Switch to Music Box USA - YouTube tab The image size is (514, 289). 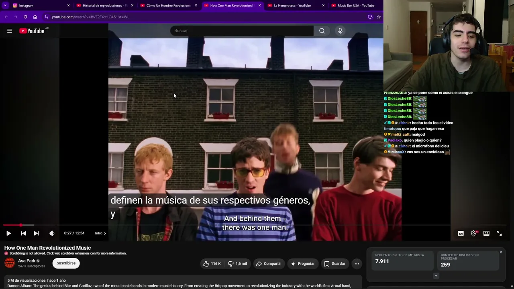pos(356,6)
